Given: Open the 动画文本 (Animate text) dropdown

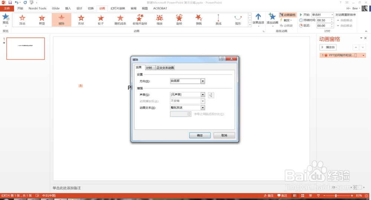Looking at the screenshot, I should (x=203, y=108).
